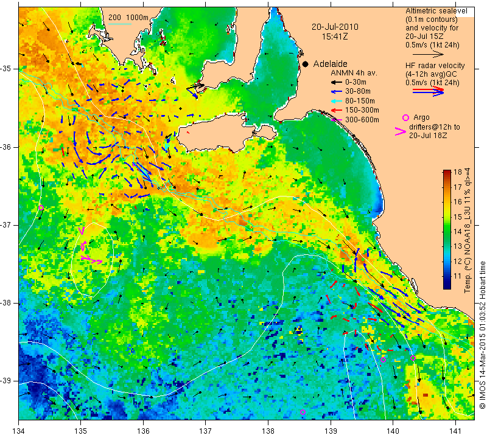
Task: Click the '138' longitude axis label
Action: click(x=268, y=431)
